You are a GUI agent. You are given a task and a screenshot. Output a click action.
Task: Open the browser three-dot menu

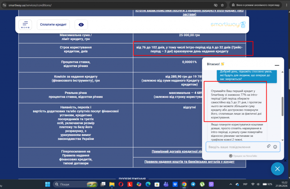click(x=287, y=5)
